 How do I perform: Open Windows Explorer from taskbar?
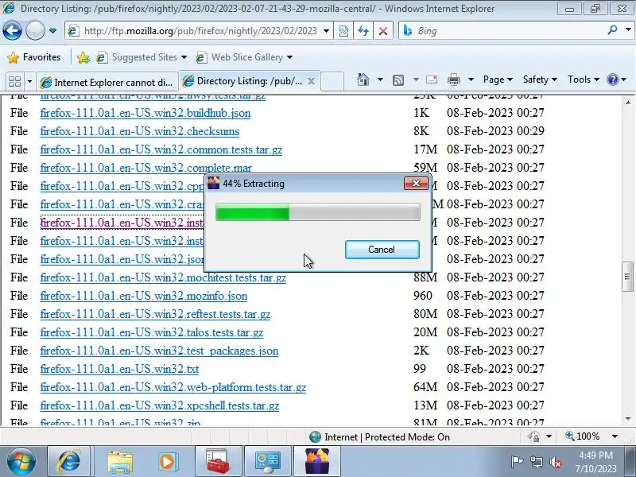click(120, 462)
